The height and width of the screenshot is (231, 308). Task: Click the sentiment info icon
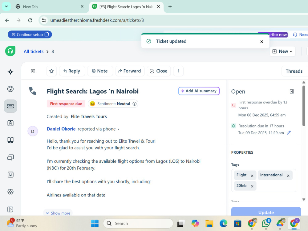point(135,104)
